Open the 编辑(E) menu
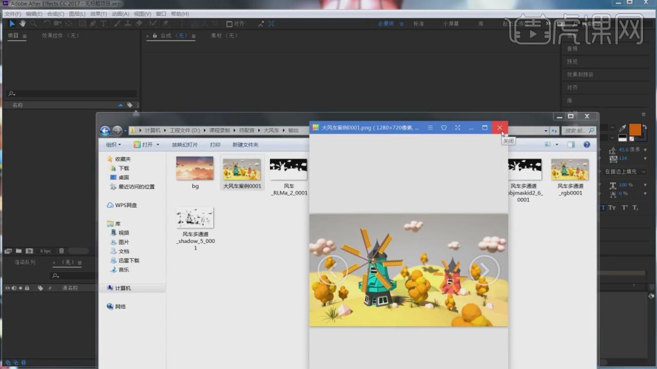 point(34,14)
